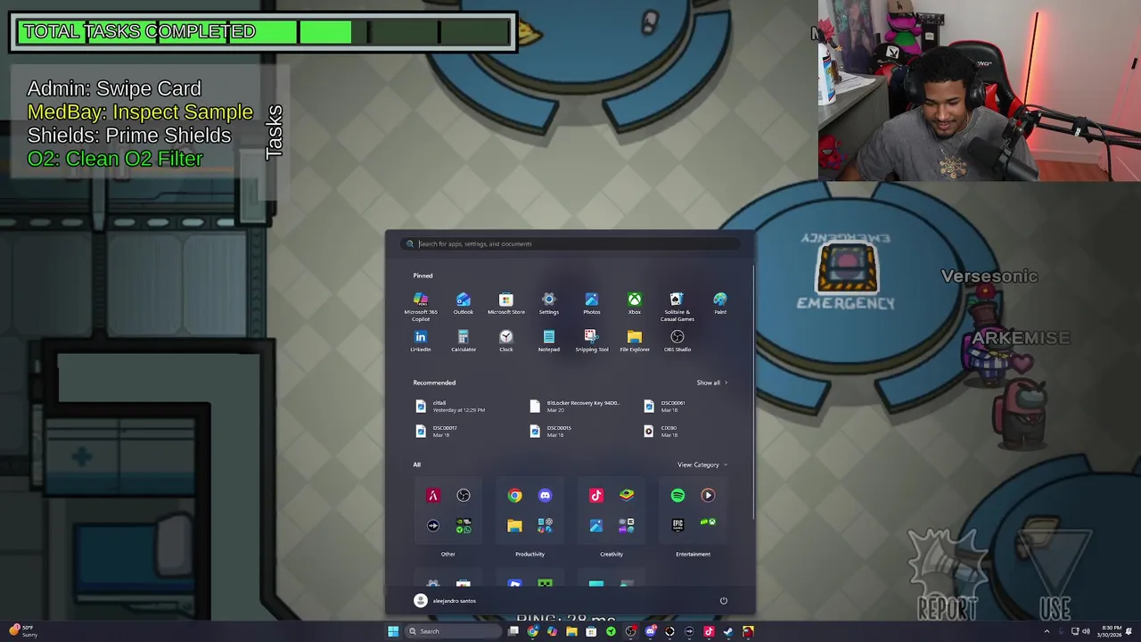The width and height of the screenshot is (1141, 642).
Task: Launch Microsoft Store pinned app
Action: click(505, 303)
